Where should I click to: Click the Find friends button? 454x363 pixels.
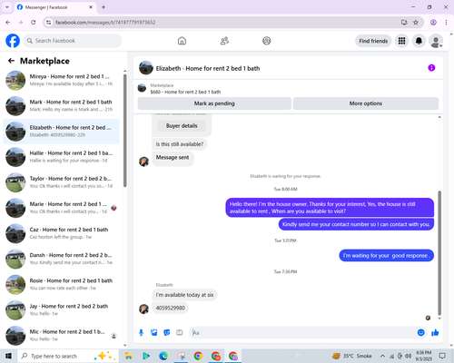pos(373,41)
